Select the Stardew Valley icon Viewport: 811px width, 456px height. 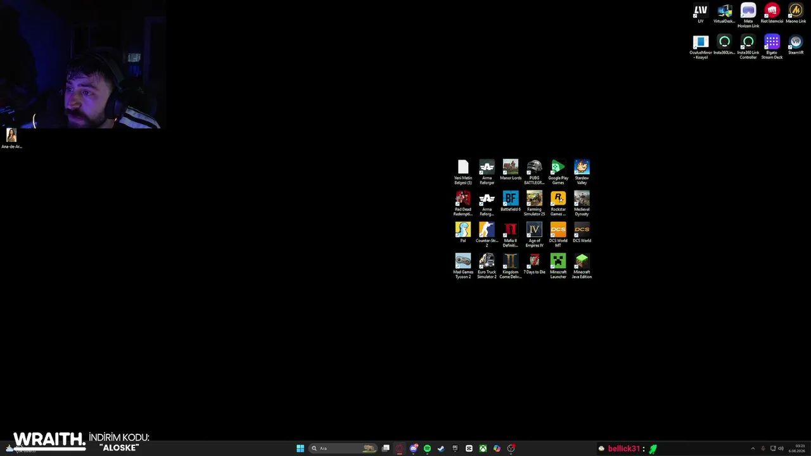coord(582,172)
